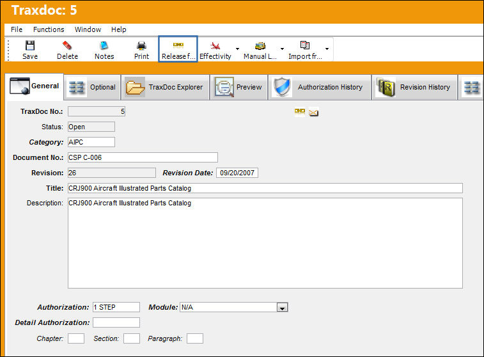Click the TraxDoc No. field
The height and width of the screenshot is (357, 484).
coord(97,111)
